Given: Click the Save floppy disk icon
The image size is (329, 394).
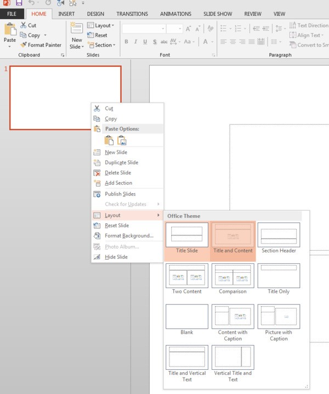Looking at the screenshot, I should 19,3.
